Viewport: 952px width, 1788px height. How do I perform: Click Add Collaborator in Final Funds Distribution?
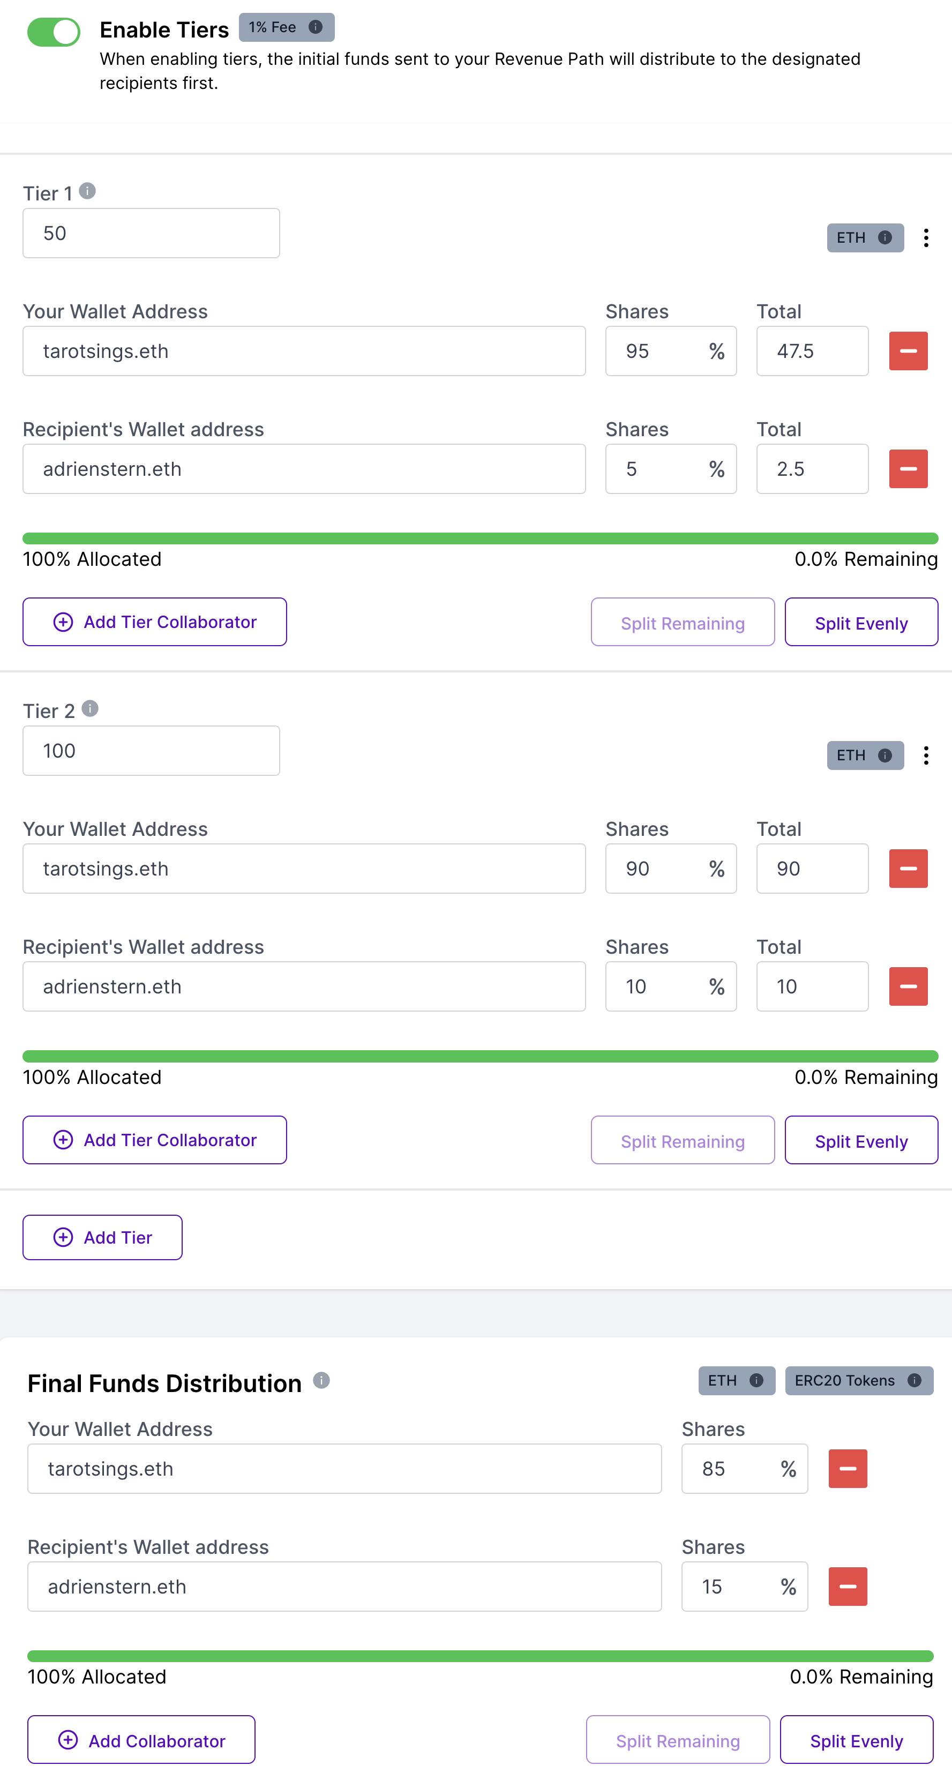pos(141,1740)
